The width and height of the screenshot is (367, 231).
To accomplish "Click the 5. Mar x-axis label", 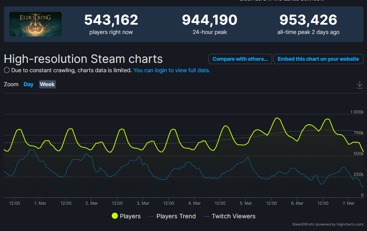I will (246, 203).
